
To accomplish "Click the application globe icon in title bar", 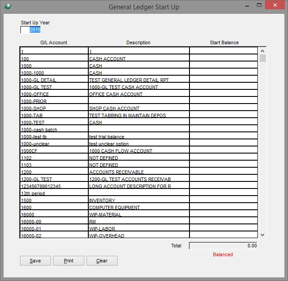I will point(8,6).
